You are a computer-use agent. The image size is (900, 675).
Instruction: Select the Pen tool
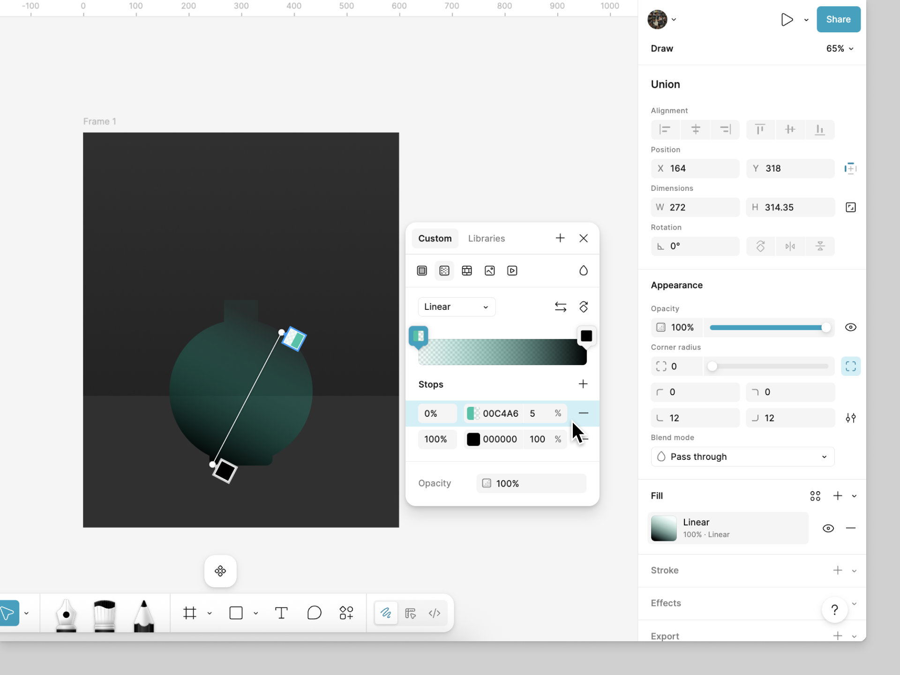66,614
